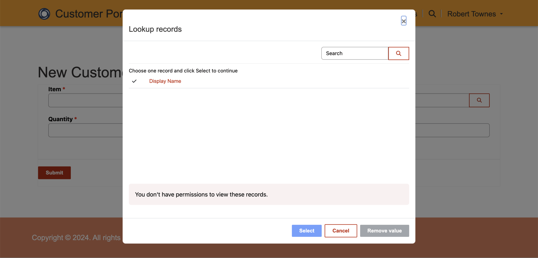The image size is (538, 258).
Task: Cancel the lookup dialog
Action: point(341,231)
